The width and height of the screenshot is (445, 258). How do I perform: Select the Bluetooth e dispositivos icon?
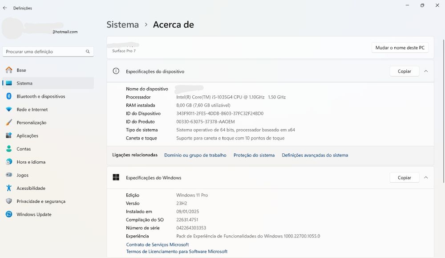9,96
